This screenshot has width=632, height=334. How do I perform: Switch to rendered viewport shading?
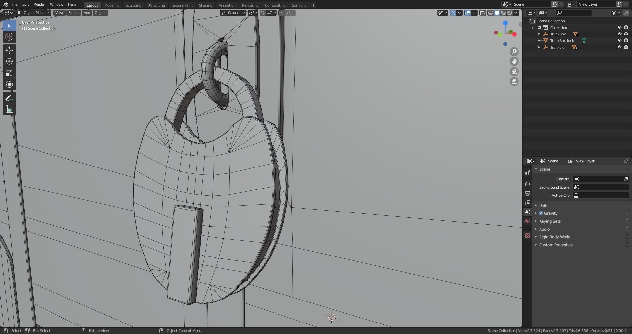coord(510,13)
